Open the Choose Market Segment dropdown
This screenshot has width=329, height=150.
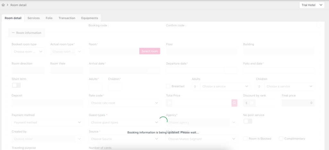pyautogui.click(x=201, y=139)
